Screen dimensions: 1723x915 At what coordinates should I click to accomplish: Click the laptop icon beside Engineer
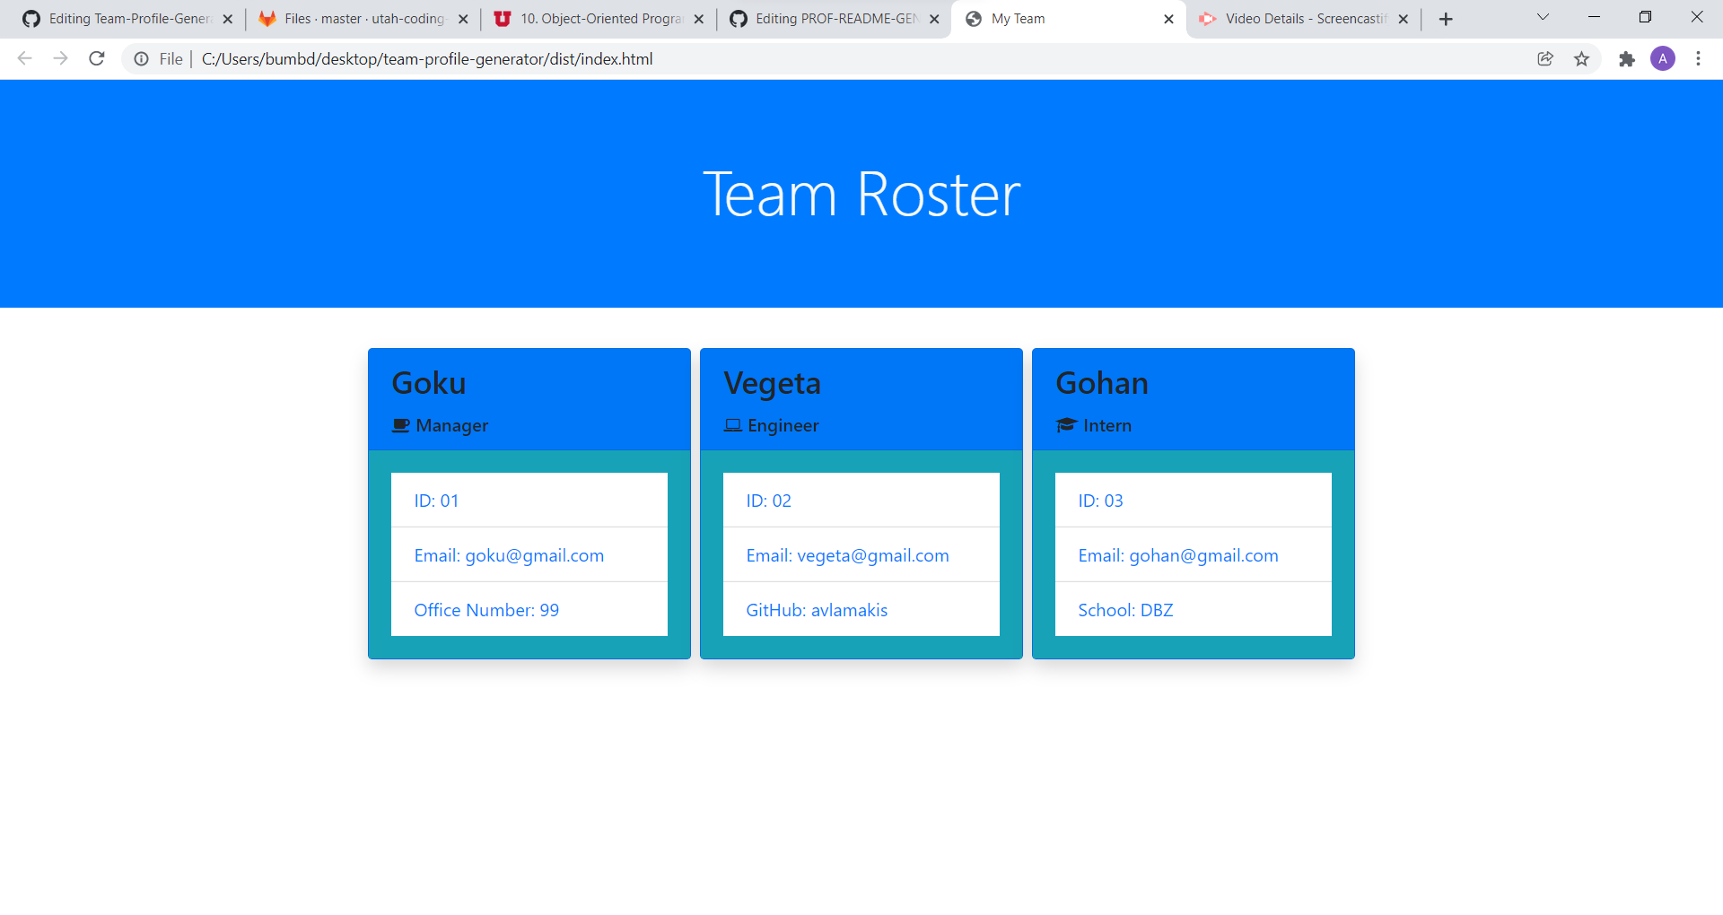coord(732,425)
